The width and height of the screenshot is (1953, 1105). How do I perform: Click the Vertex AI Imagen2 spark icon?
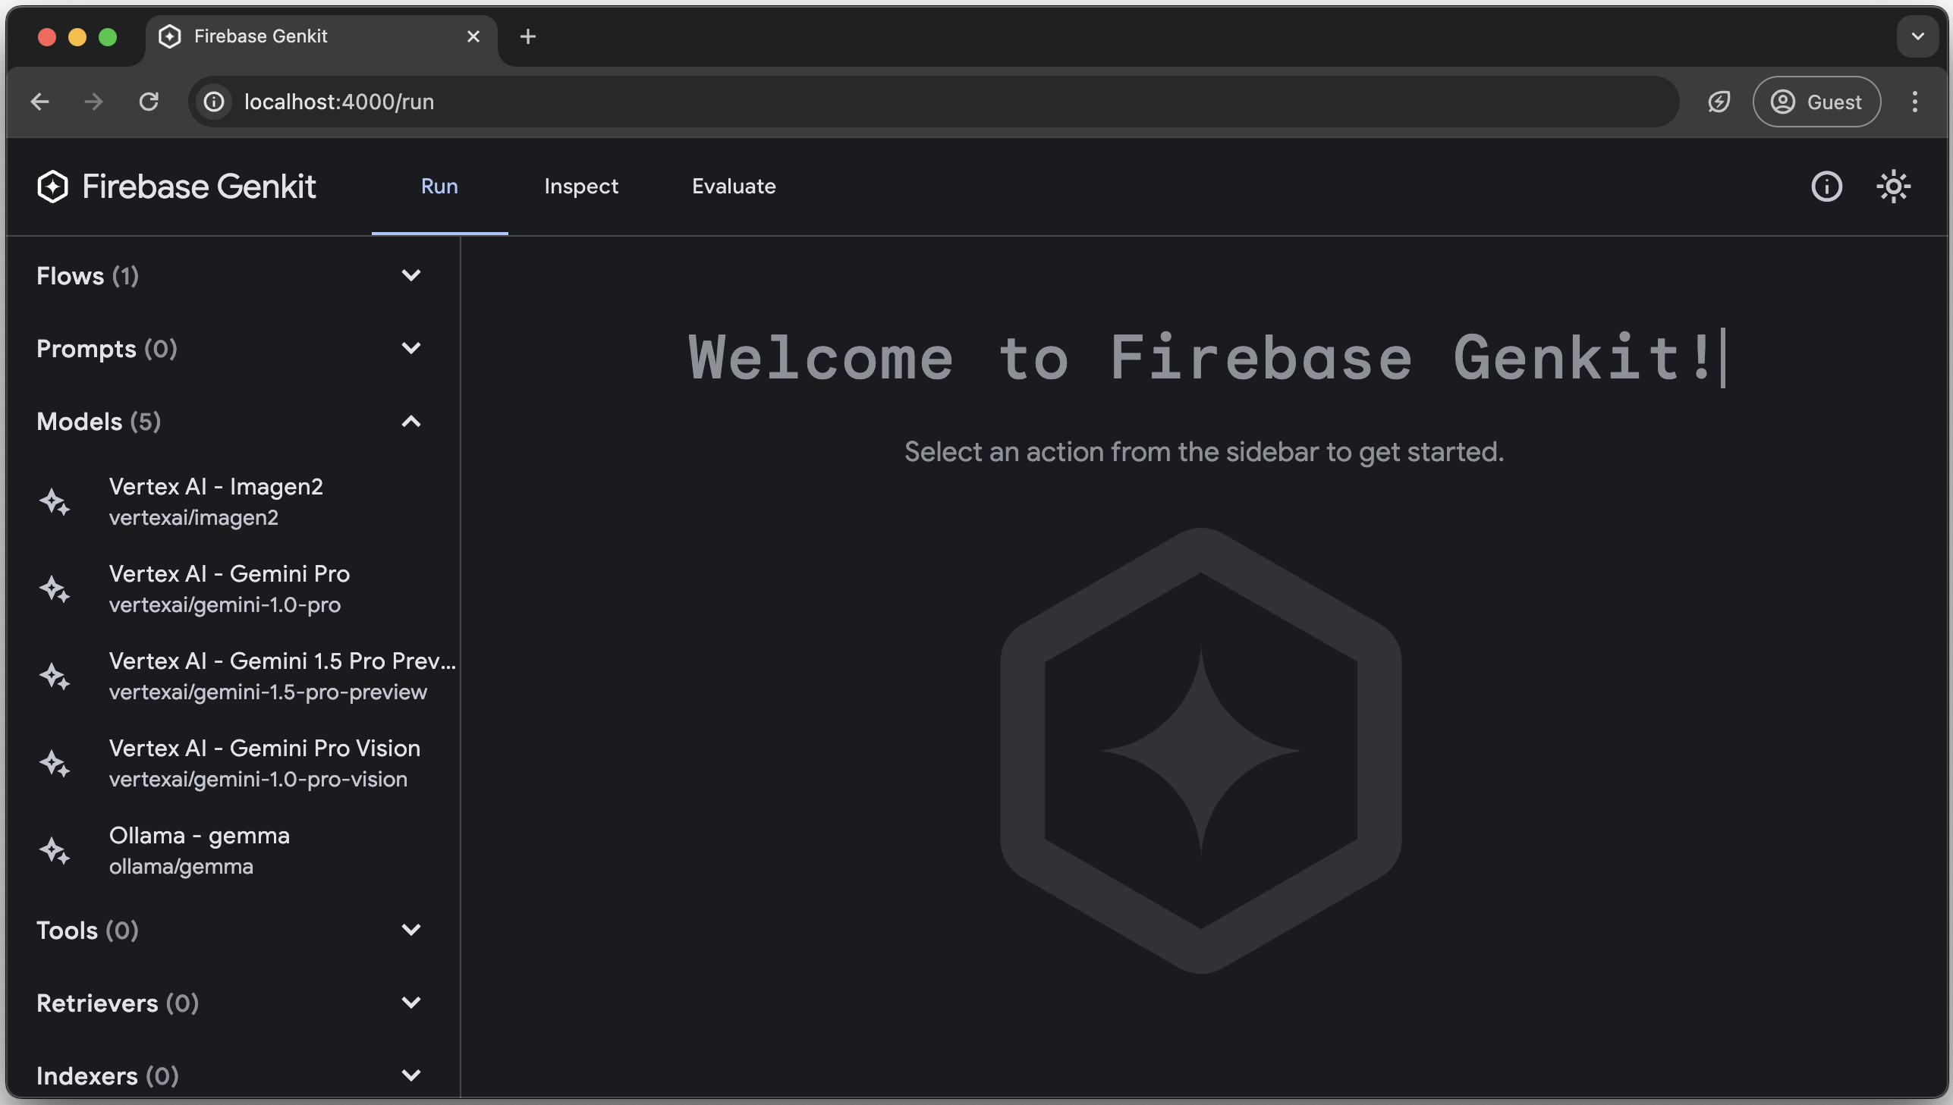point(54,501)
